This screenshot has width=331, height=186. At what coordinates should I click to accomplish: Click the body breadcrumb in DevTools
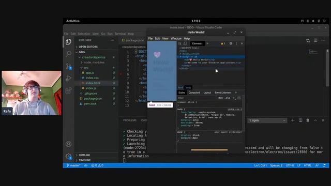[188, 87]
